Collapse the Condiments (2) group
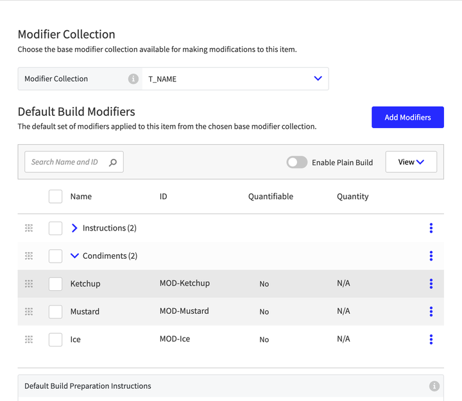This screenshot has width=462, height=401. click(74, 256)
